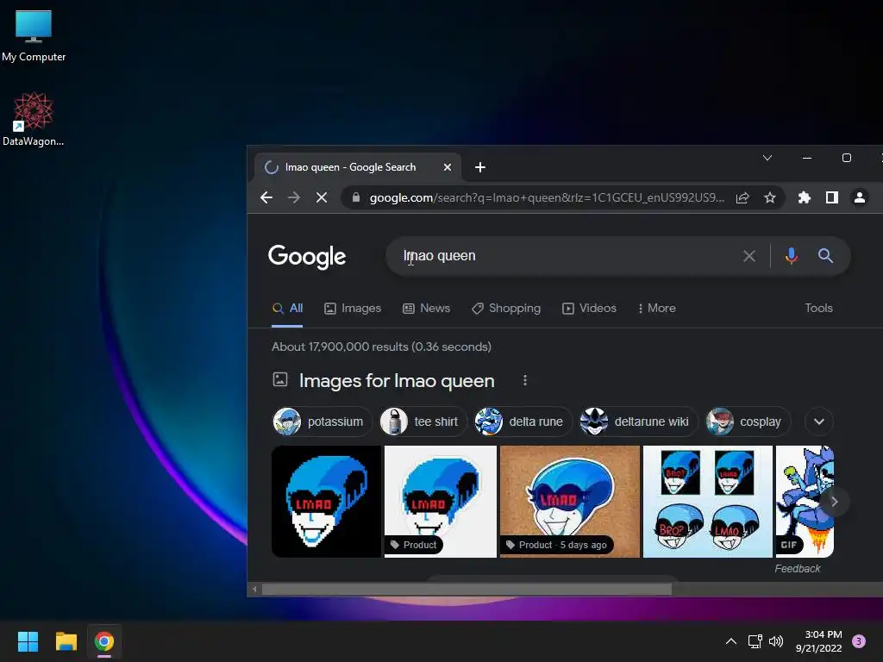Image resolution: width=883 pixels, height=662 pixels.
Task: Switch to the Videos results tab
Action: coord(589,308)
